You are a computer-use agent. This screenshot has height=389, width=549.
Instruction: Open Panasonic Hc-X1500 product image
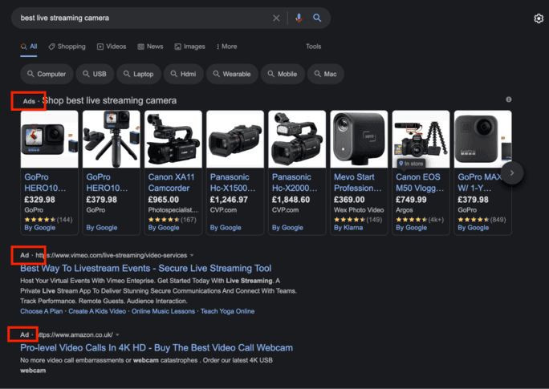[x=235, y=140]
